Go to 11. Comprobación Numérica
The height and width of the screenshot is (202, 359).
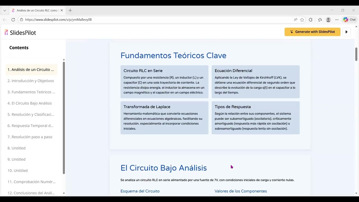pos(32,182)
